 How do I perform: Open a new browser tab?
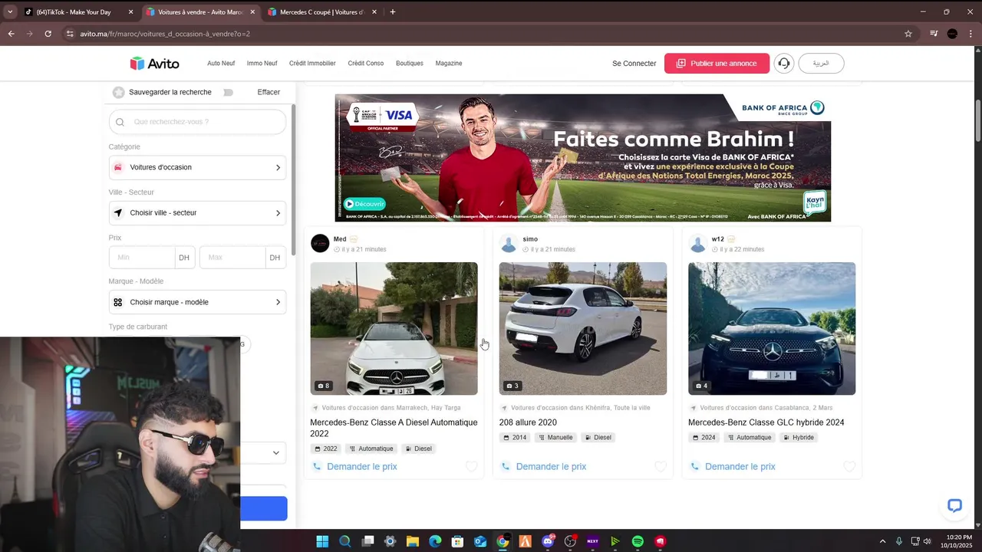point(393,11)
